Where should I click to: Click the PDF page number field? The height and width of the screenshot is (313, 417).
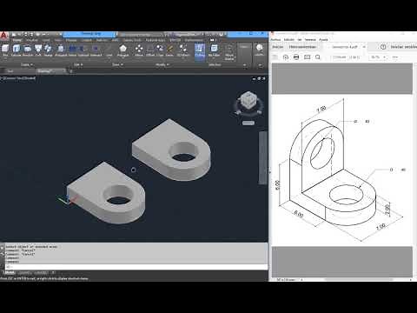[x=339, y=57]
